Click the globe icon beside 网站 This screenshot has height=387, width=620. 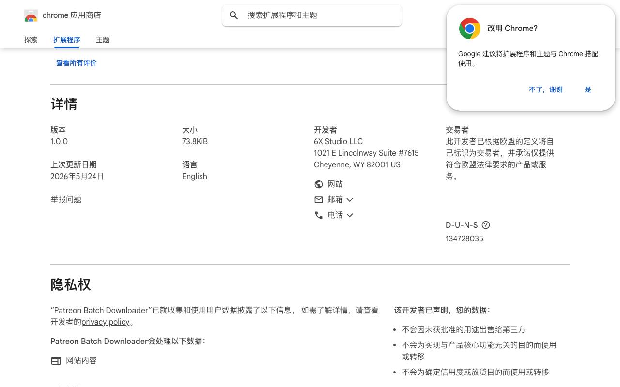pyautogui.click(x=319, y=184)
